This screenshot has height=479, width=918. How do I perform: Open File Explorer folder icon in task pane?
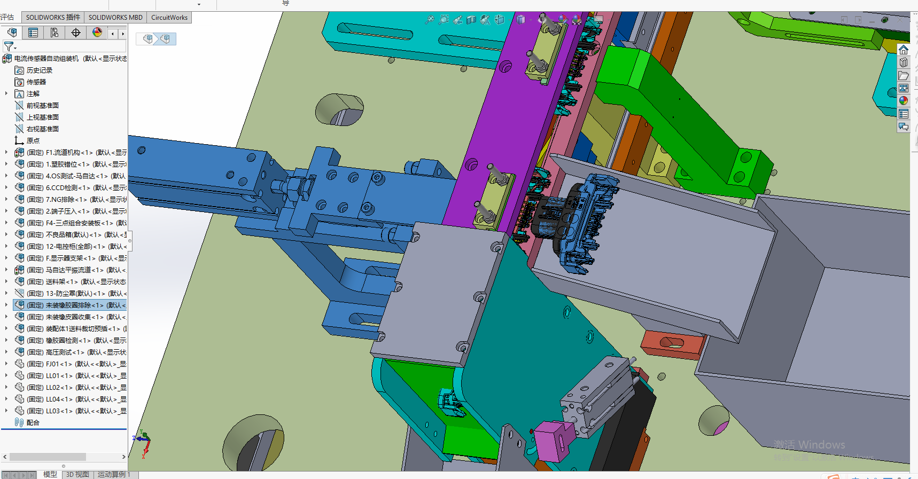click(x=904, y=75)
